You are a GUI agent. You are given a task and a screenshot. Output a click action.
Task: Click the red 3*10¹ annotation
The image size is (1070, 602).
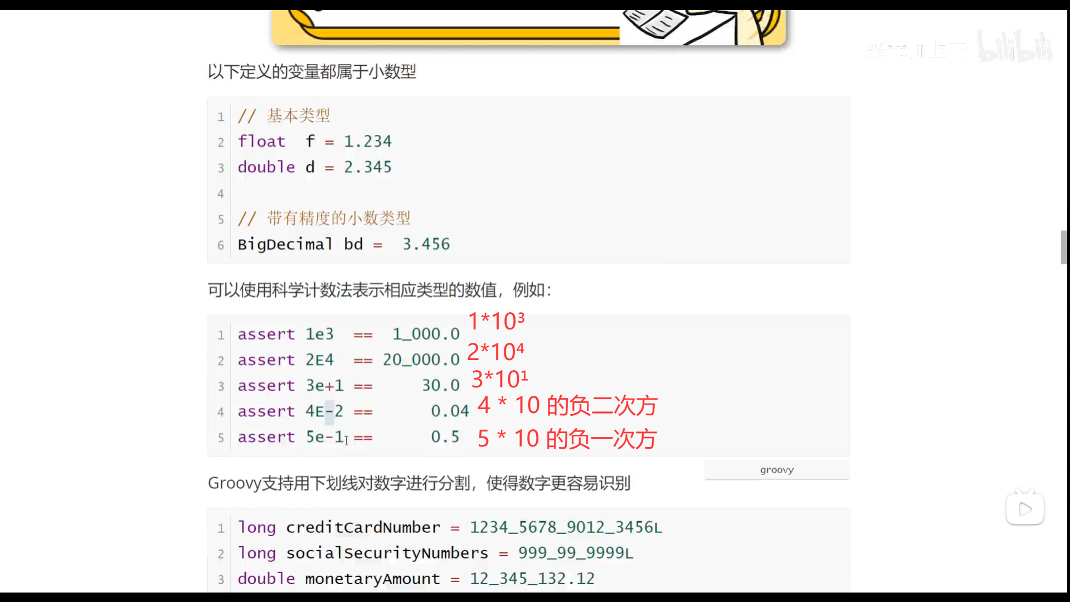click(499, 380)
